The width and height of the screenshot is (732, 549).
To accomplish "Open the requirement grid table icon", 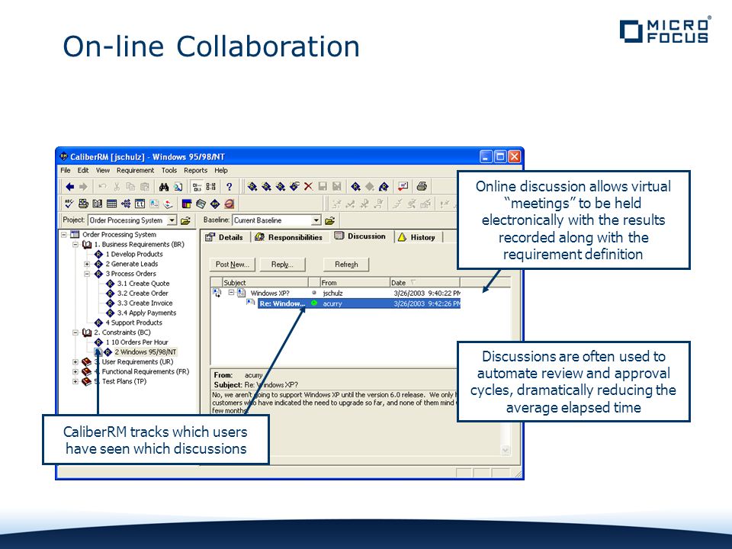I will [x=111, y=204].
